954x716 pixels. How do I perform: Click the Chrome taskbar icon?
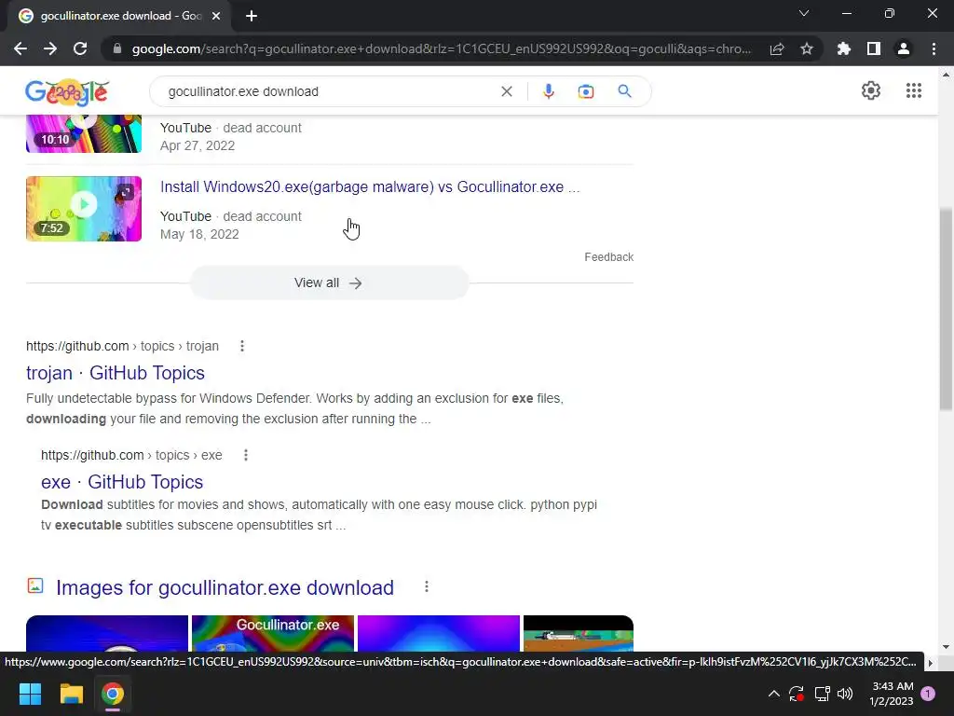tap(113, 694)
